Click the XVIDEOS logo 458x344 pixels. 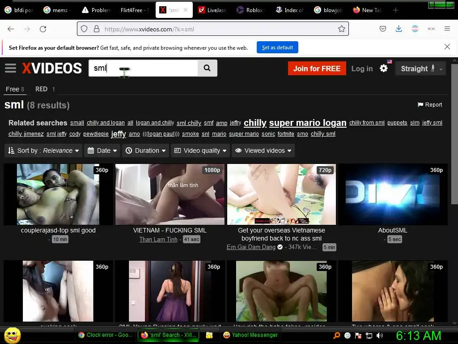[x=52, y=69]
